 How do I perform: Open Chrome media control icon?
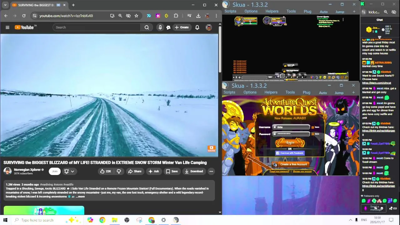point(189,16)
